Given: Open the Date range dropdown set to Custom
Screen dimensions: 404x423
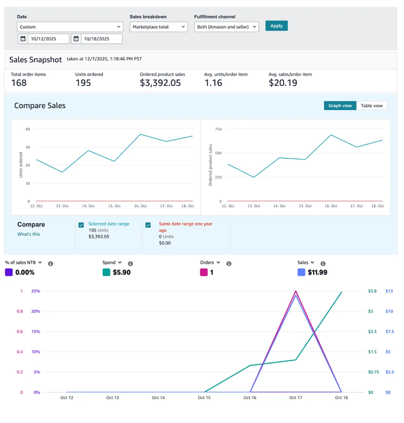Looking at the screenshot, I should click(x=70, y=27).
